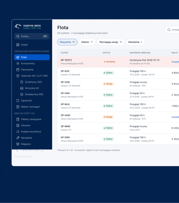Click Uzupełnij link in SP-TEST2 row
The height and width of the screenshot is (203, 179).
click(x=175, y=62)
